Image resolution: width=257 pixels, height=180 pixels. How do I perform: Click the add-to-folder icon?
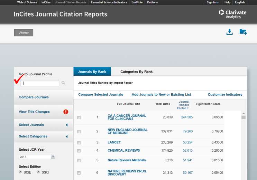[243, 32]
